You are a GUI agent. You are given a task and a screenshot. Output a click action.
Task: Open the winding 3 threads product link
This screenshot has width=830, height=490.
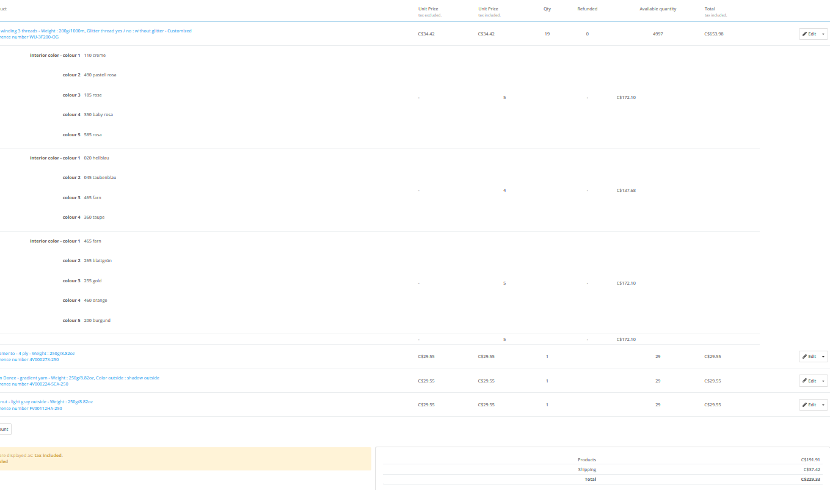tap(95, 31)
